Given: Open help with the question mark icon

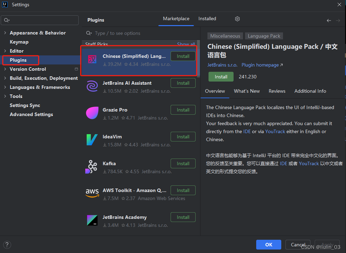Looking at the screenshot, I should point(7,245).
